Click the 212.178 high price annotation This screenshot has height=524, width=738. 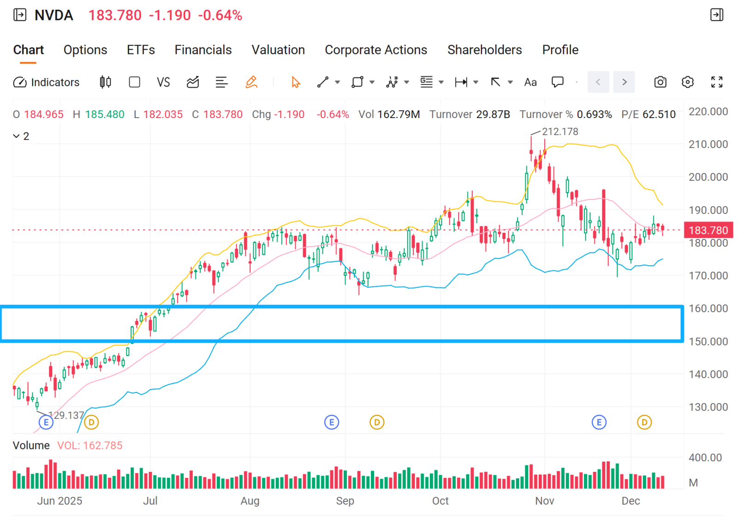pyautogui.click(x=560, y=131)
